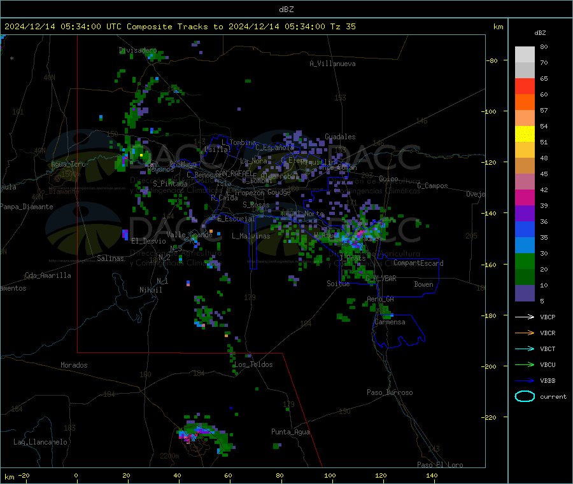Click the Lag.Llancanelo location label
Screen dimensions: 573x484
point(40,442)
